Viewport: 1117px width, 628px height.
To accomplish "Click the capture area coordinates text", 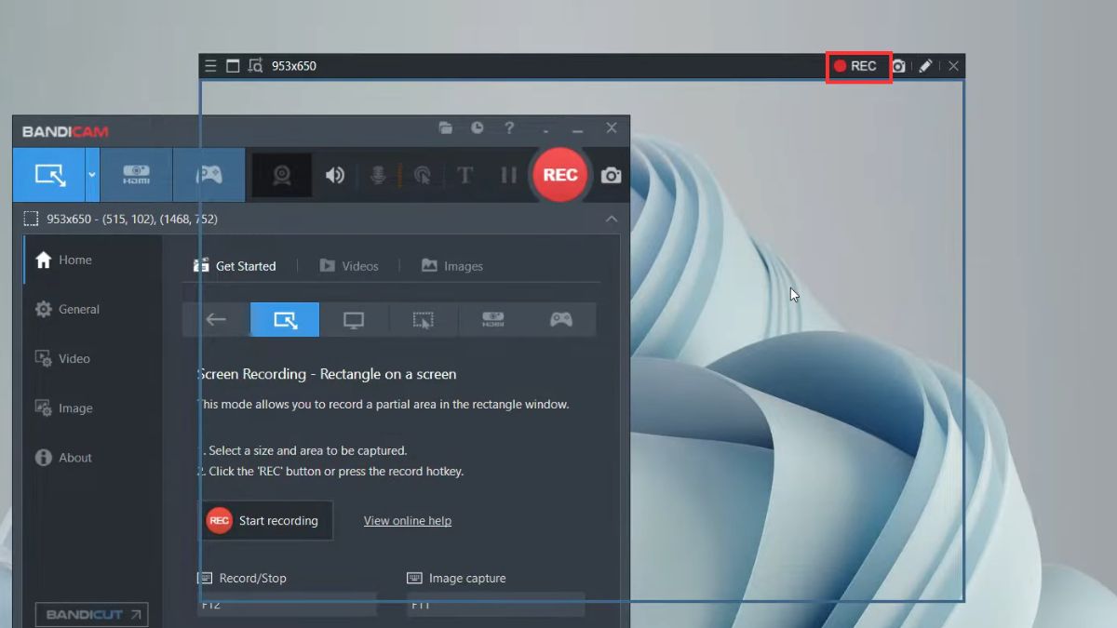I will pyautogui.click(x=132, y=219).
